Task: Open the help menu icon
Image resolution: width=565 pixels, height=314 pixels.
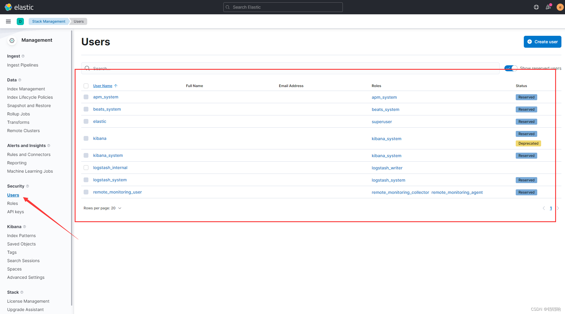Action: point(536,7)
